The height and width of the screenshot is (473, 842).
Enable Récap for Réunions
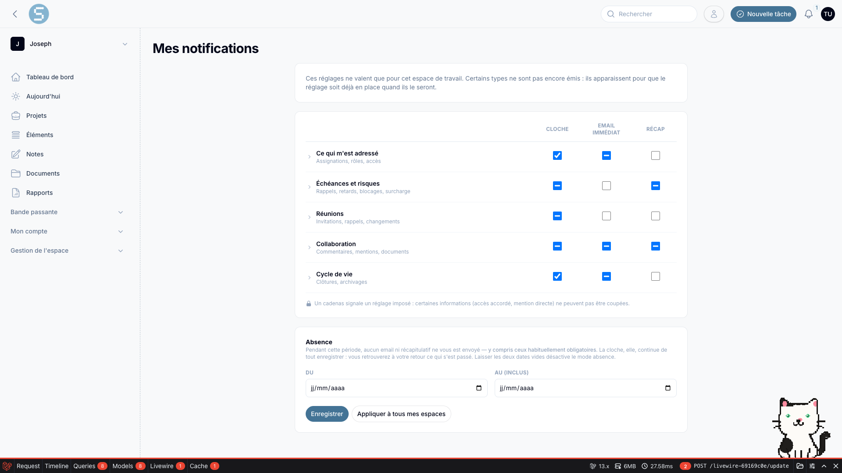click(656, 216)
